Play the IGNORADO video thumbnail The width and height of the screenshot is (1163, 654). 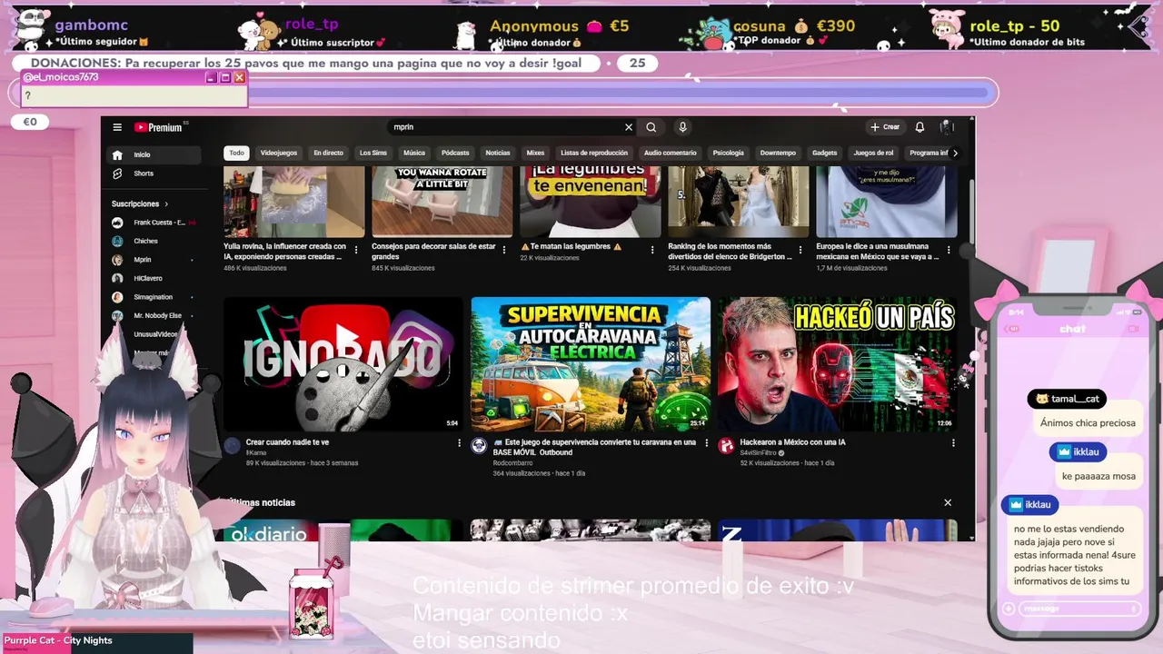343,363
